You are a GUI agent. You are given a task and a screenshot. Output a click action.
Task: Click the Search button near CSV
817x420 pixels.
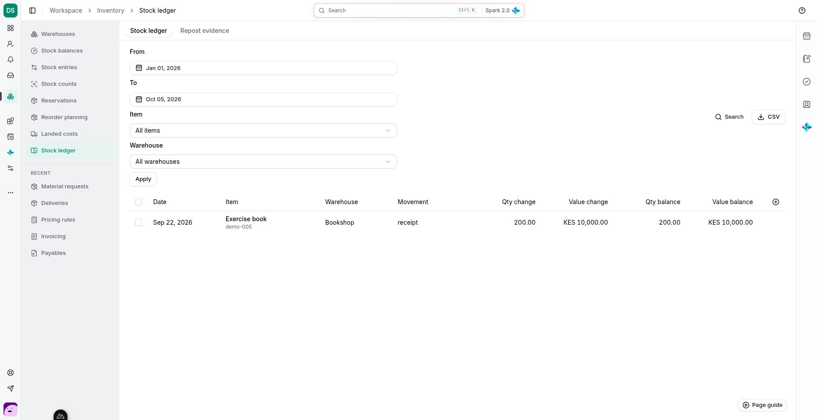click(x=729, y=117)
